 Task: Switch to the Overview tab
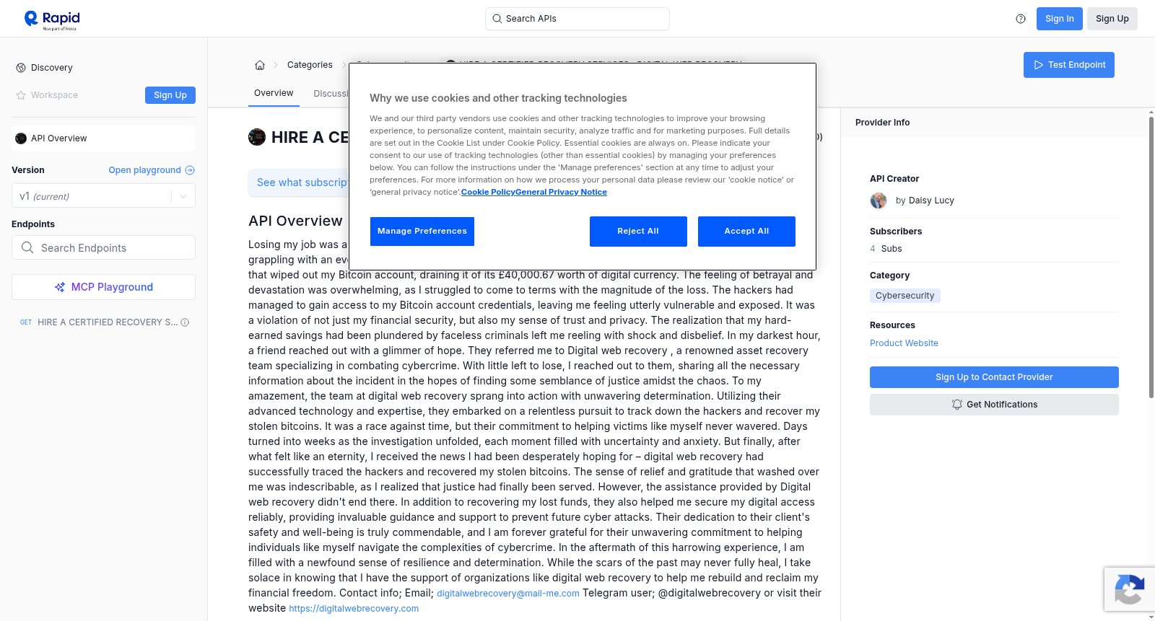coord(274,93)
